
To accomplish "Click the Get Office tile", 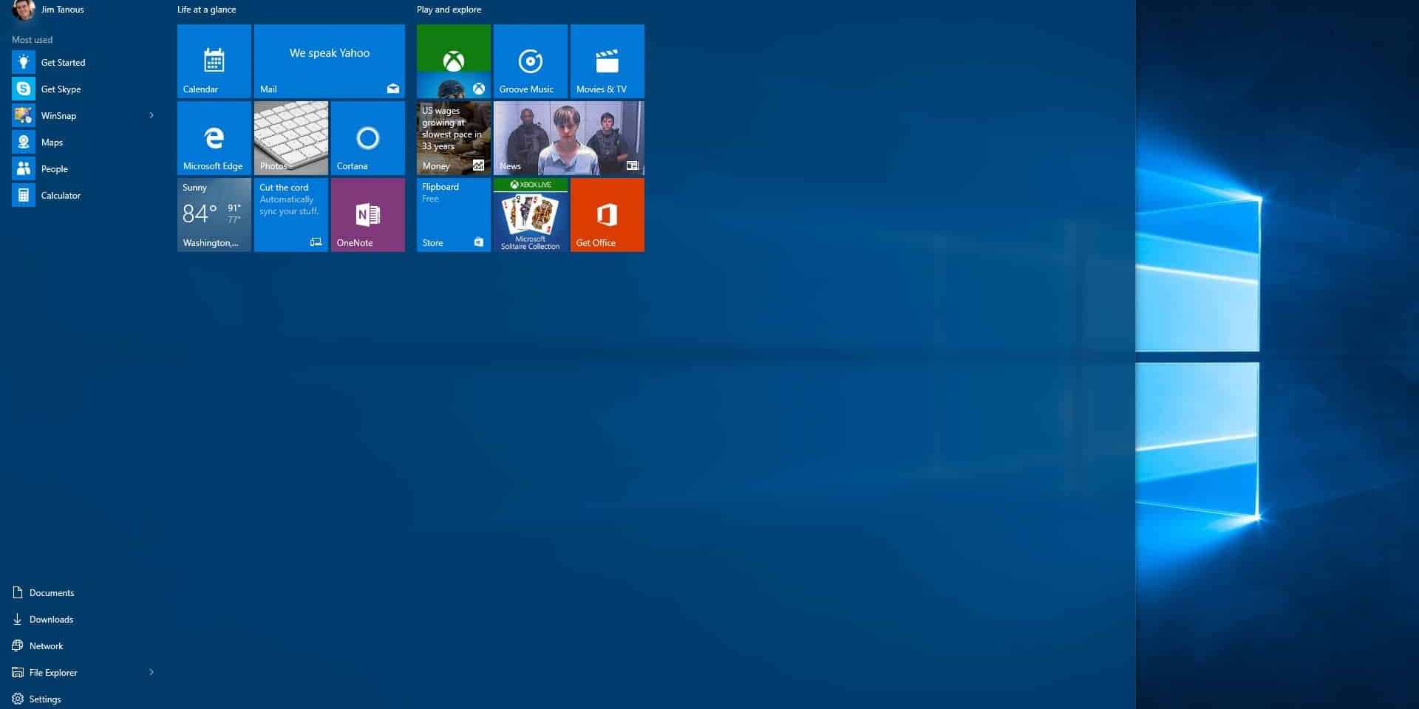I will [608, 215].
